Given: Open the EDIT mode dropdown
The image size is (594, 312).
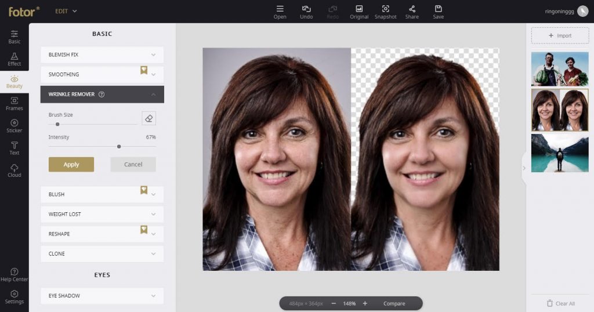Looking at the screenshot, I should pyautogui.click(x=66, y=12).
